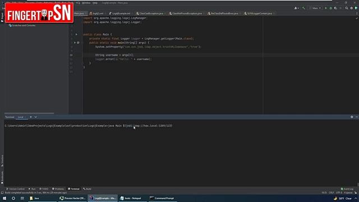Viewport: 359px width, 202px height.
Task: Click the run with coverage icon
Action: 335,8
